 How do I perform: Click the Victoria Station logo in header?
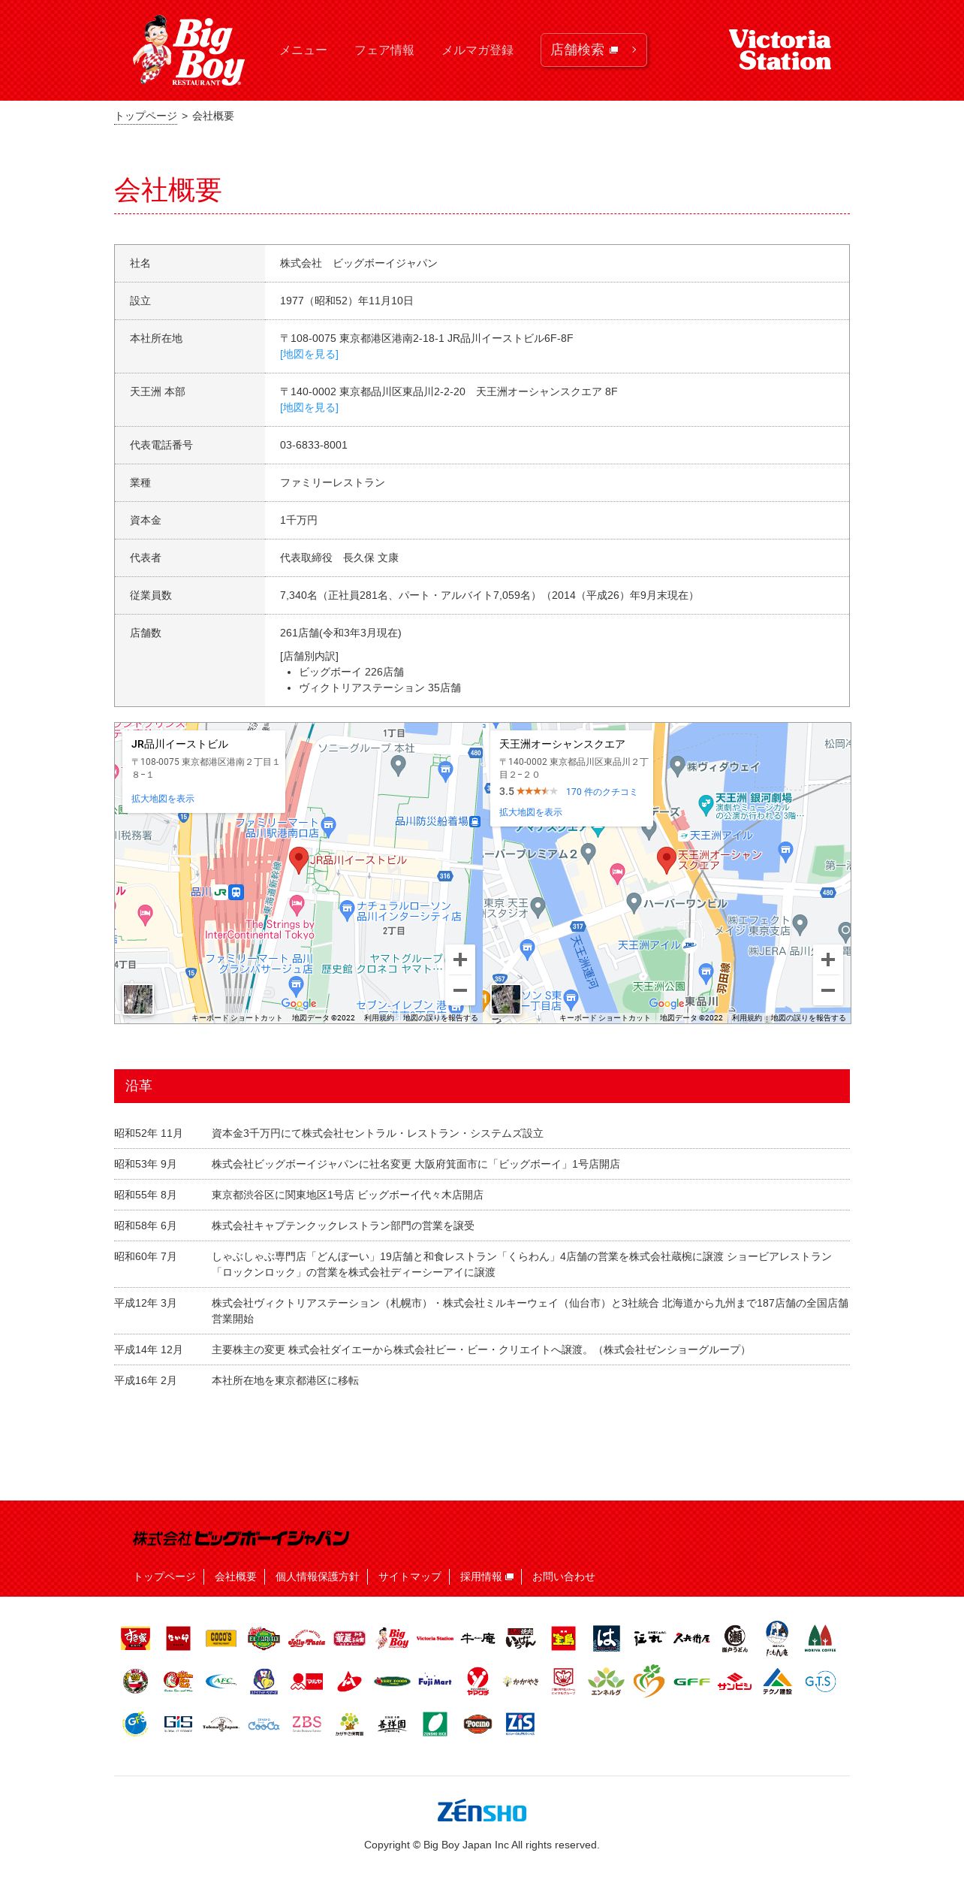[x=779, y=50]
